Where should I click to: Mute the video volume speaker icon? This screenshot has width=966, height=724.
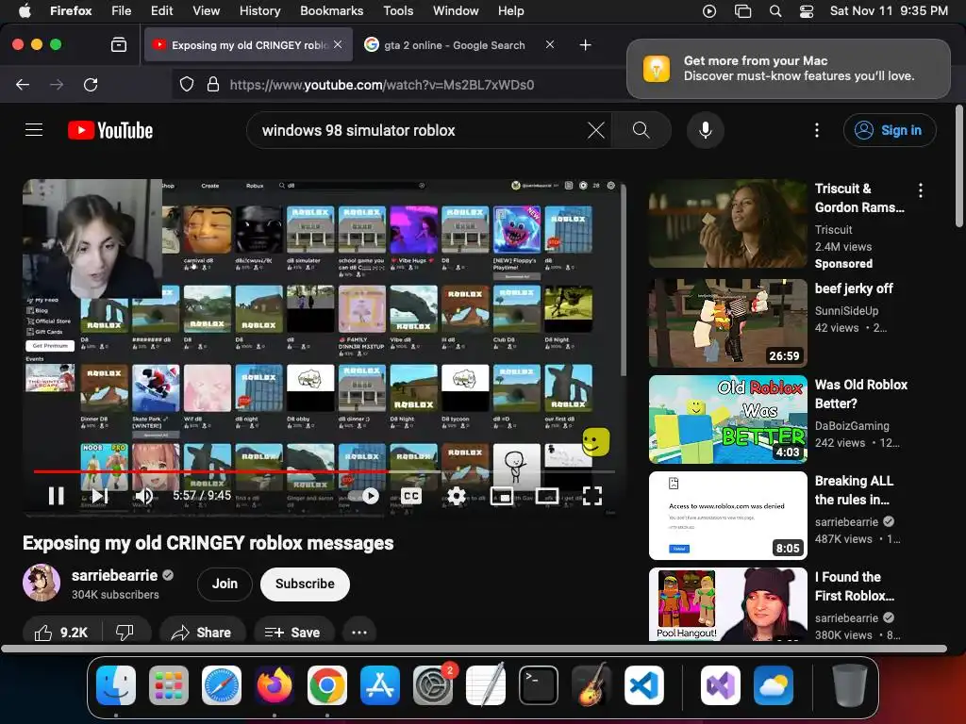(x=143, y=496)
